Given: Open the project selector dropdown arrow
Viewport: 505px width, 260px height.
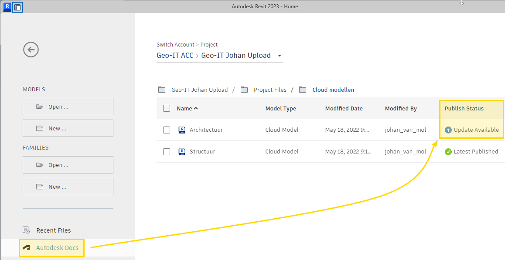Looking at the screenshot, I should (x=279, y=56).
